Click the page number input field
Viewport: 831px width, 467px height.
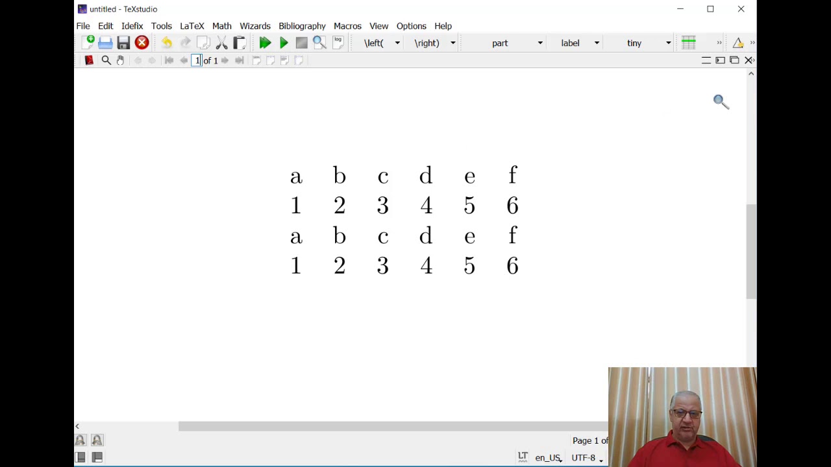pos(197,60)
